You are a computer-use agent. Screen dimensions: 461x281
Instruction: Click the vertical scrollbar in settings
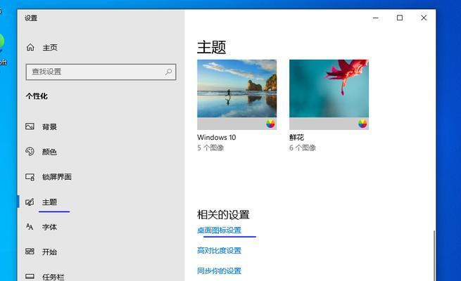(x=434, y=255)
